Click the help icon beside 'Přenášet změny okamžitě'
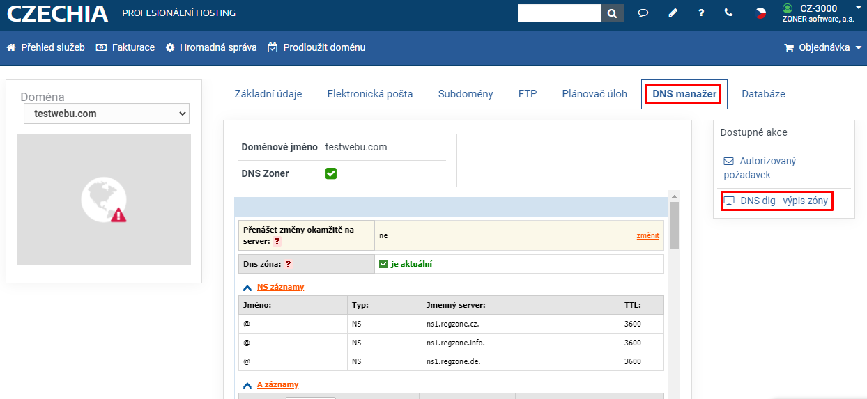The width and height of the screenshot is (867, 399). (277, 241)
